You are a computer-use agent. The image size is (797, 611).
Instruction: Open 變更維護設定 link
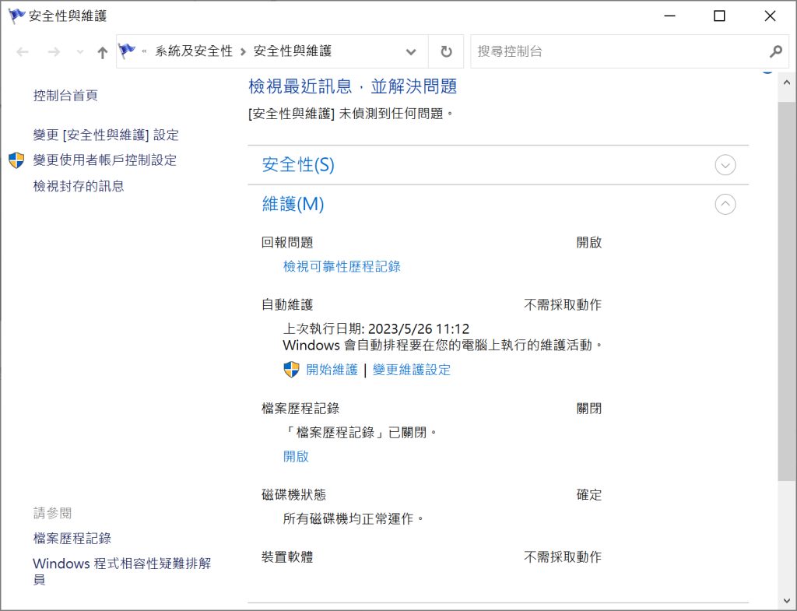point(412,370)
